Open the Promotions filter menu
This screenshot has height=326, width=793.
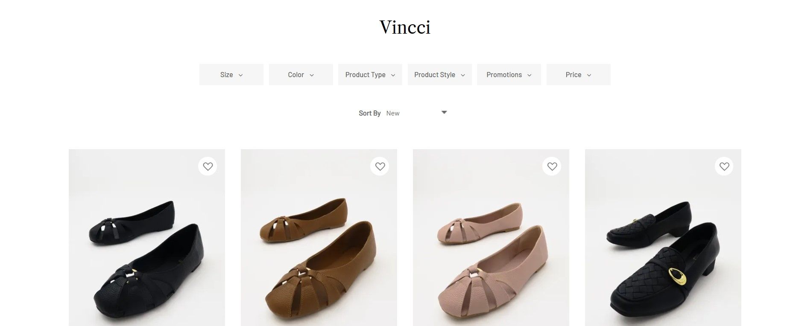[x=509, y=75]
